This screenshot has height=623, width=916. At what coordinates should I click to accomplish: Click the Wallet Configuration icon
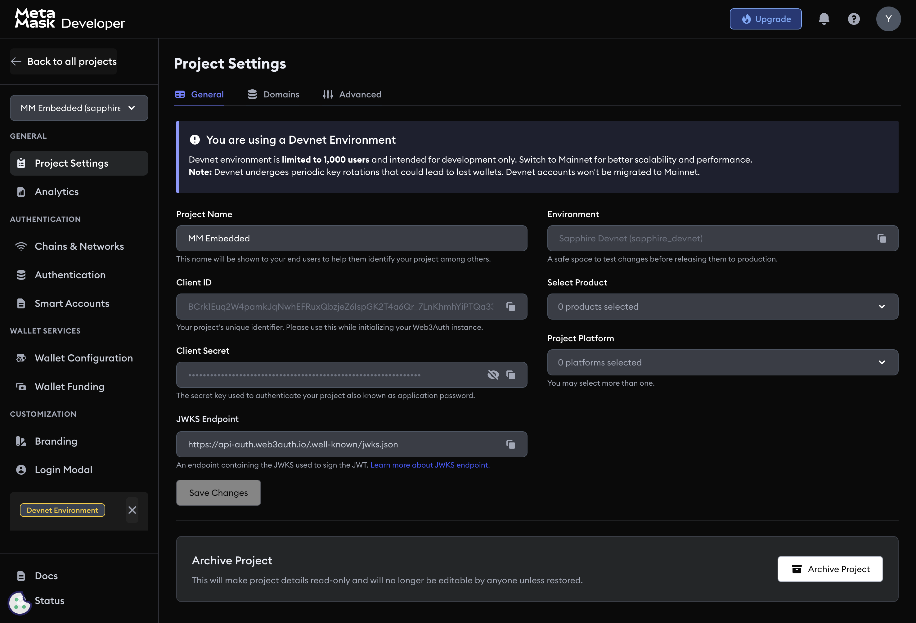21,358
